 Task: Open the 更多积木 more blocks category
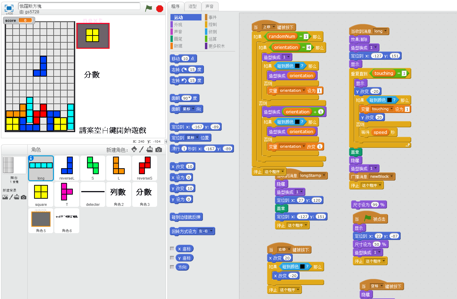pos(220,46)
